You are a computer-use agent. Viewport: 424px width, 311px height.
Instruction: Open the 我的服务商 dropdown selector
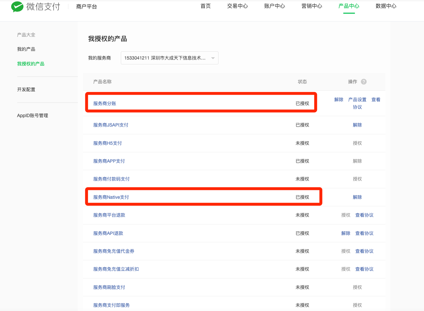169,58
